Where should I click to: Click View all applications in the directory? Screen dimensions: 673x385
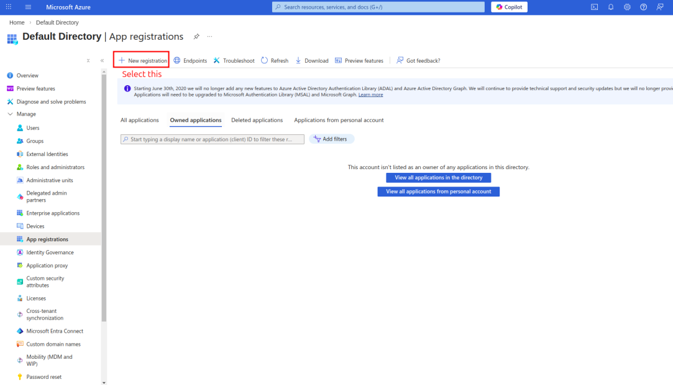point(438,177)
